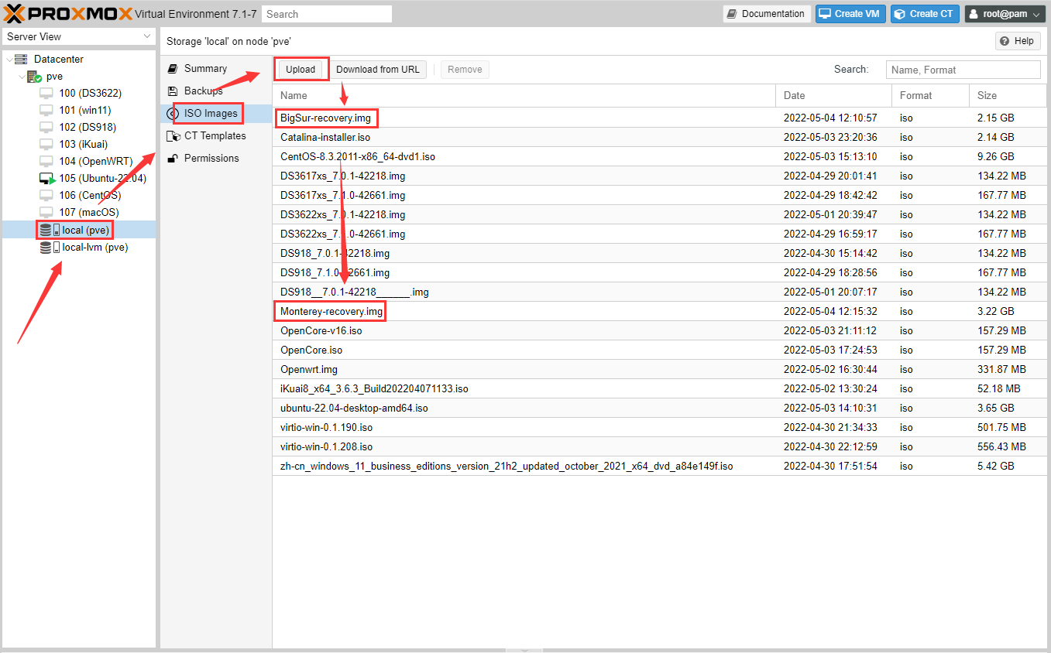Viewport: 1051px width, 653px height.
Task: Click Download from URL button
Action: pos(378,70)
